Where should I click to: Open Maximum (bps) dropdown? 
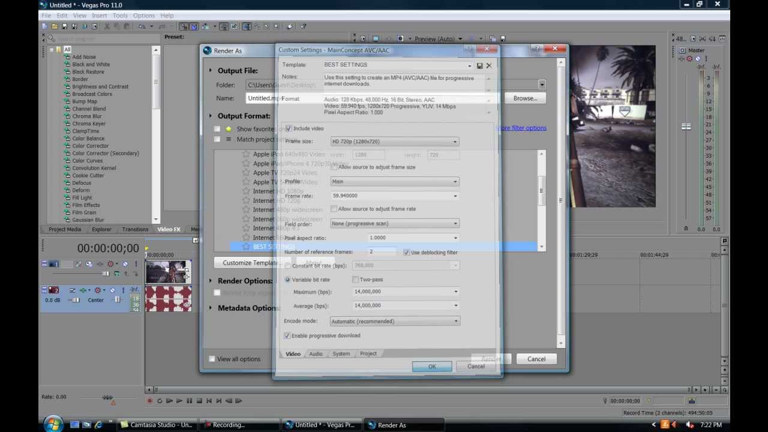tap(455, 292)
